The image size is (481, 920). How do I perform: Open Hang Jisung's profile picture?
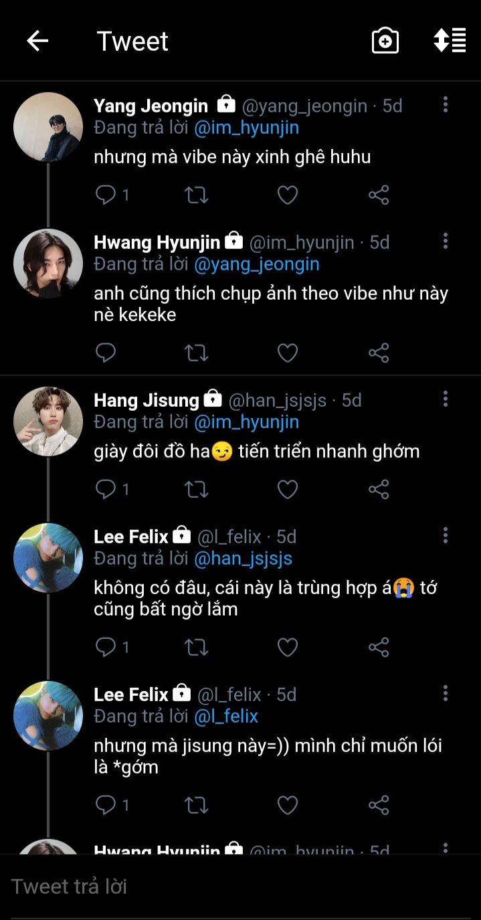click(48, 422)
